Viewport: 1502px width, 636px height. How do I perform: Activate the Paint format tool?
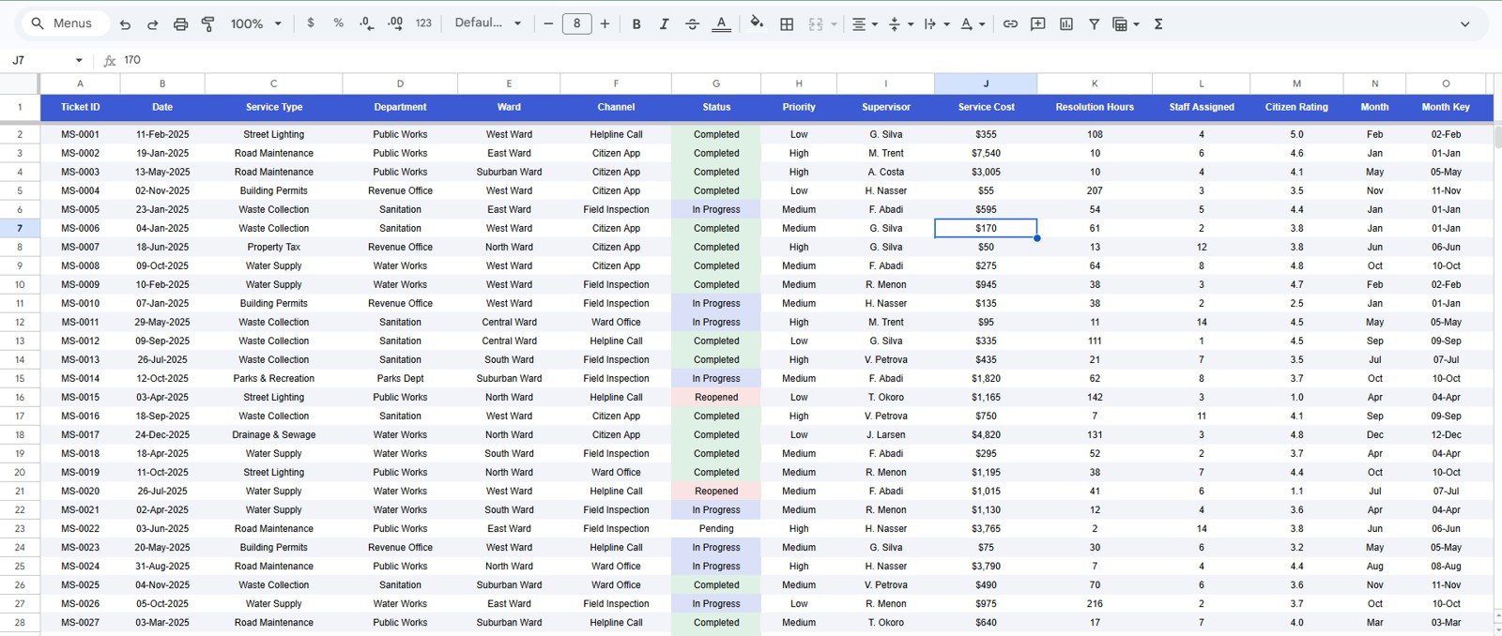point(208,23)
